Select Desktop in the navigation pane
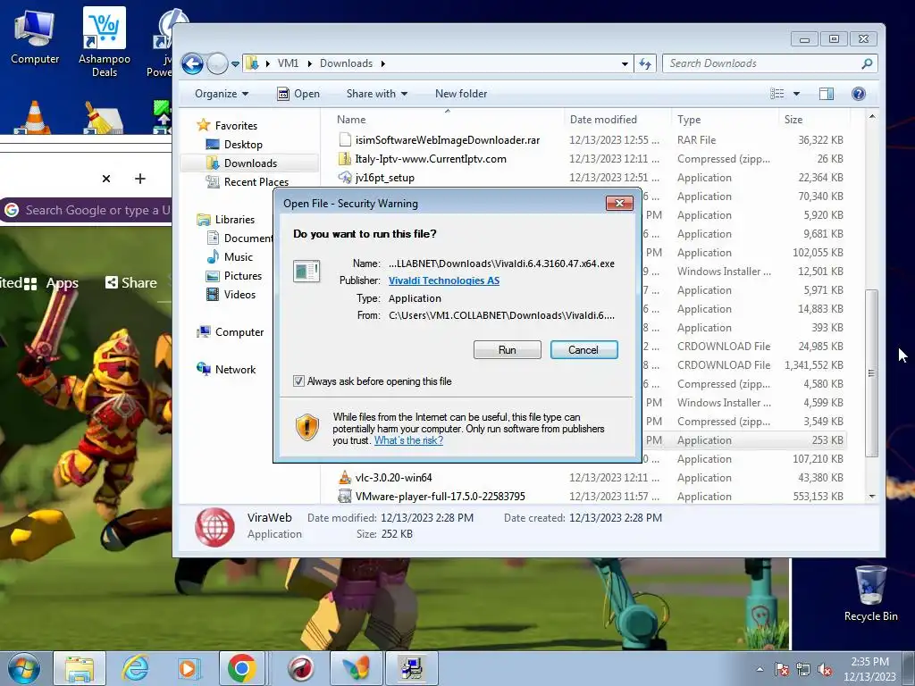915x686 pixels. click(x=243, y=145)
